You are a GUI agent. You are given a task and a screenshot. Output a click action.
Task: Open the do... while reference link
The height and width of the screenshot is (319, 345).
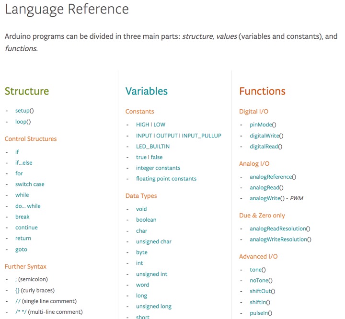(x=28, y=206)
